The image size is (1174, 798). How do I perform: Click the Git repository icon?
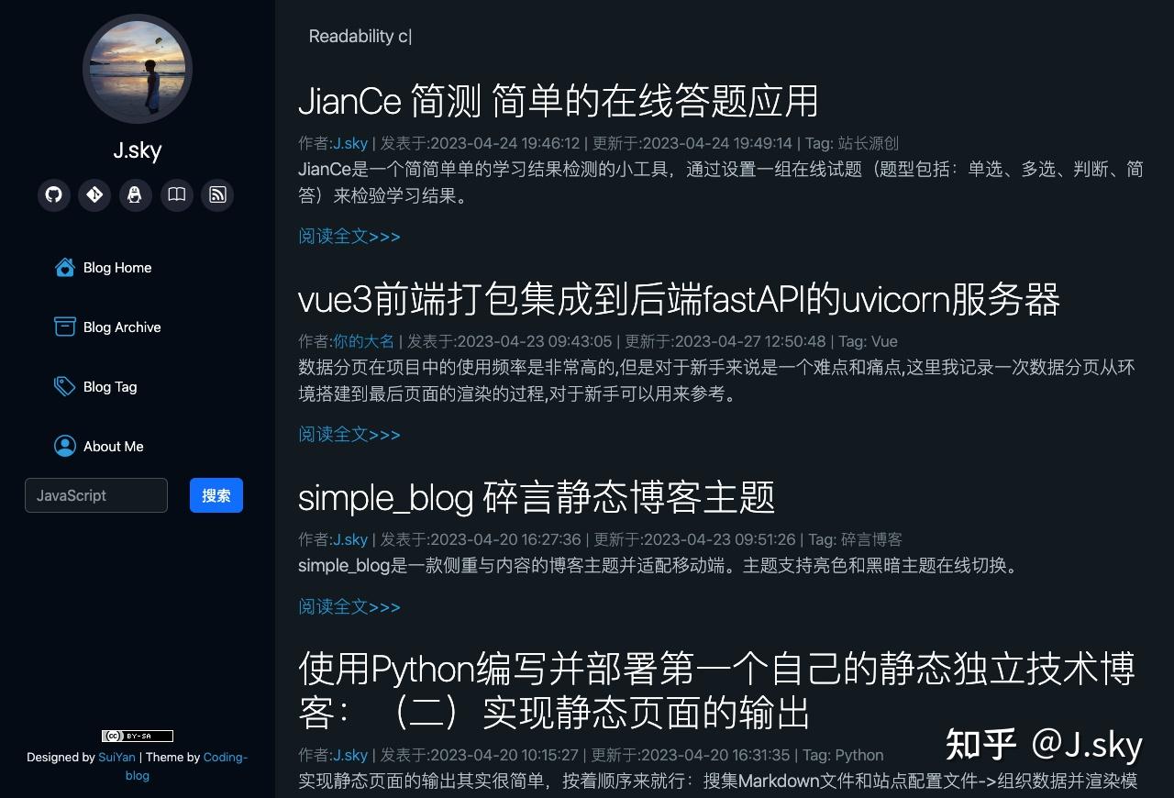tap(94, 194)
